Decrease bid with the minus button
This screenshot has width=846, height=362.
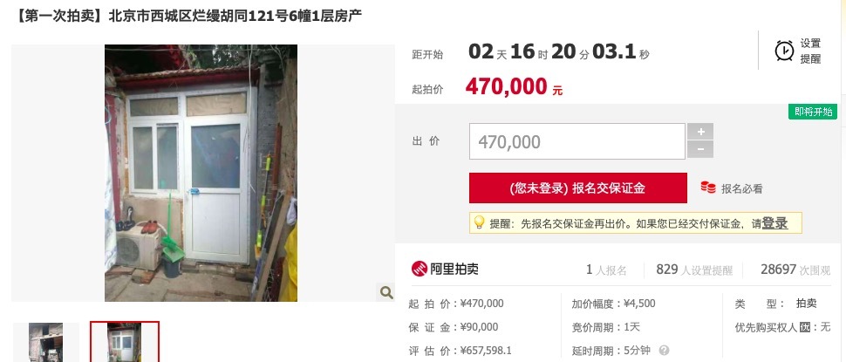700,149
